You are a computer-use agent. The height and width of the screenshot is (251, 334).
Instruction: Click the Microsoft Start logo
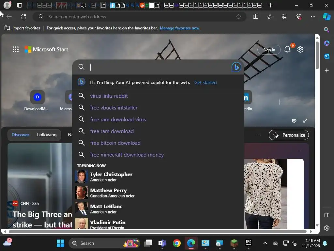coord(46,49)
